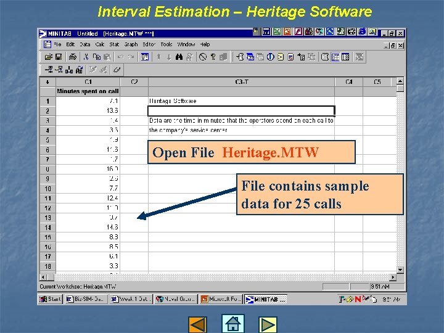Image resolution: width=444 pixels, height=333 pixels.
Task: Select column header C5
Action: point(377,82)
